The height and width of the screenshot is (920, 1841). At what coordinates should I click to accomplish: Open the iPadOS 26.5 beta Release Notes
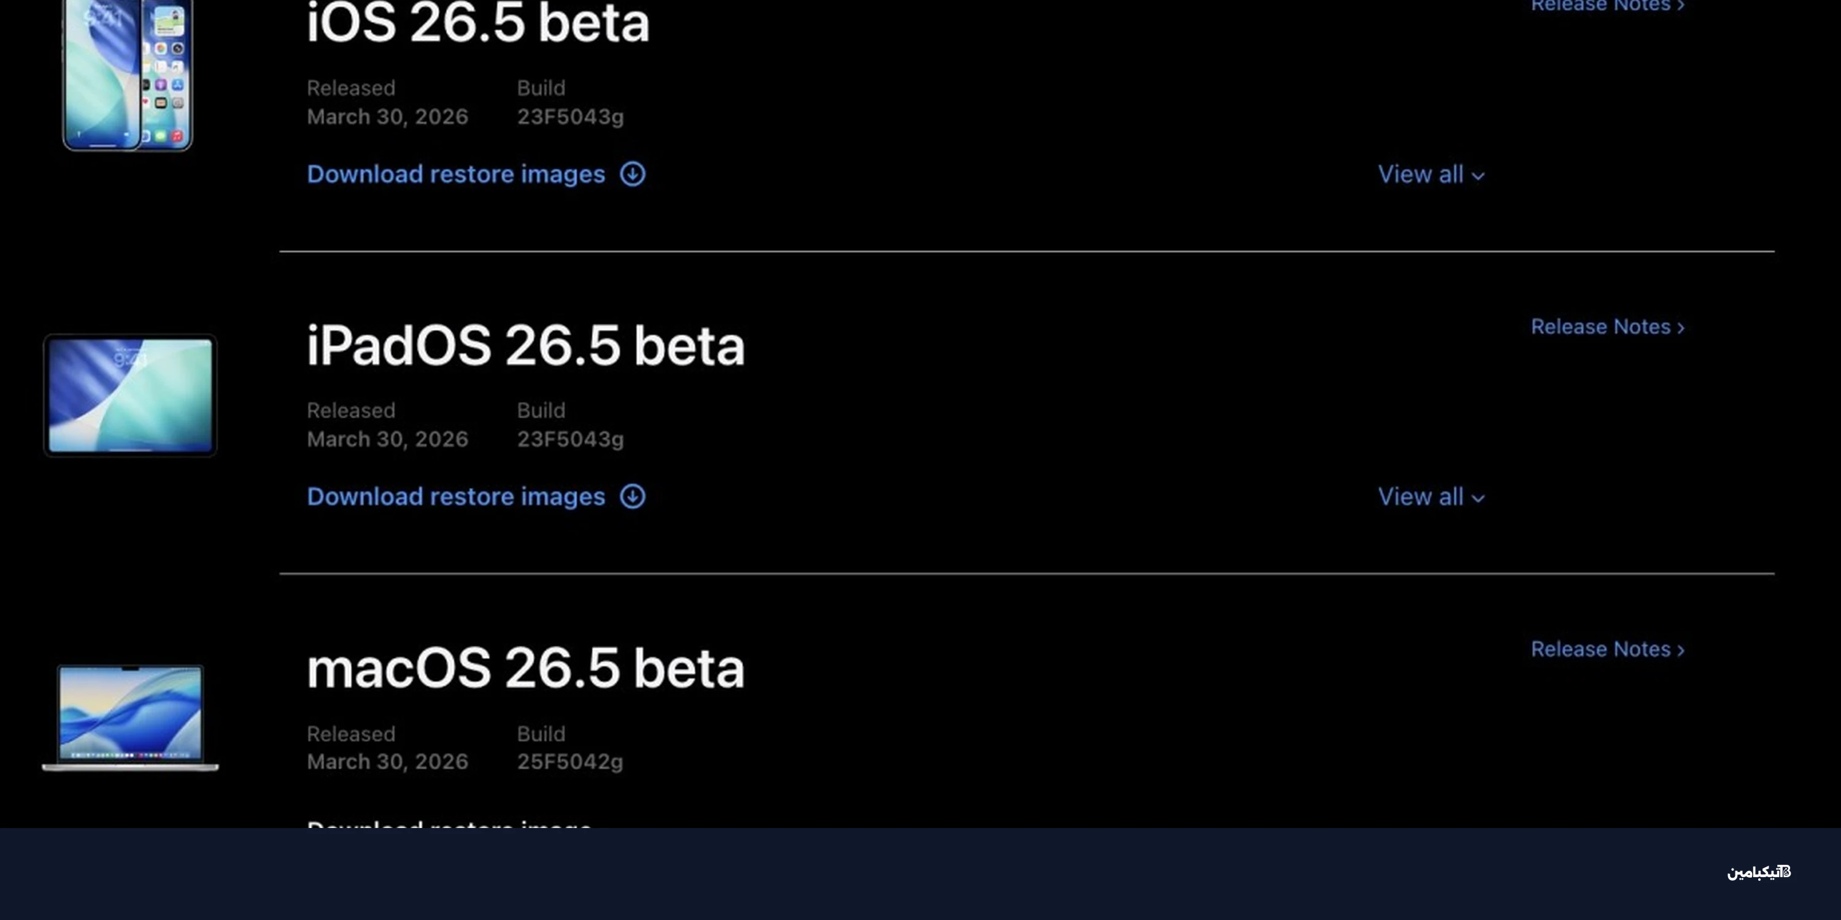click(1601, 326)
